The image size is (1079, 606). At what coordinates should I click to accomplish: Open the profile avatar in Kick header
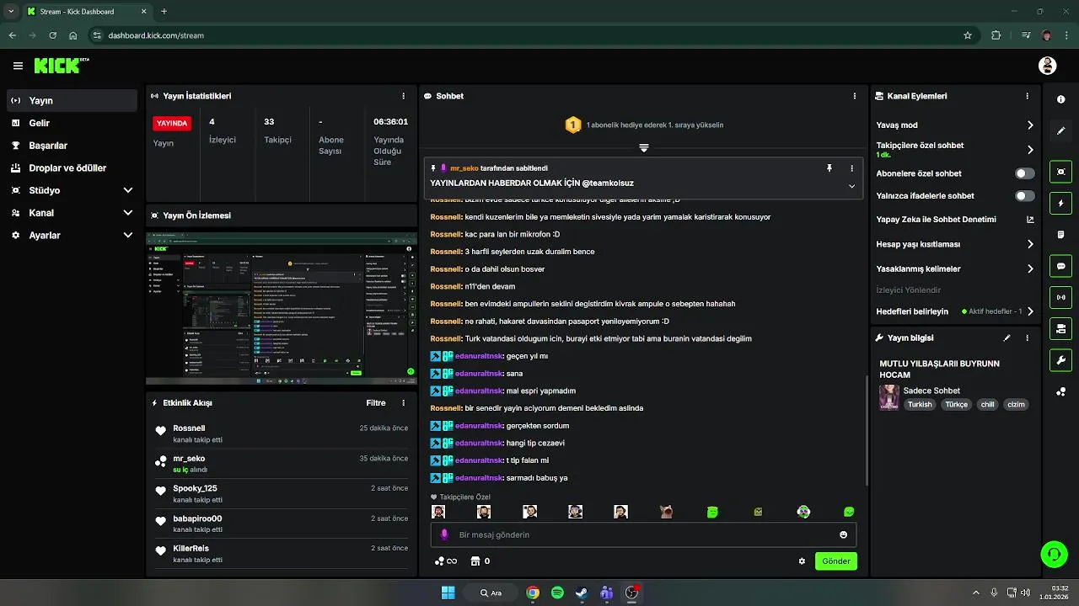click(1048, 66)
